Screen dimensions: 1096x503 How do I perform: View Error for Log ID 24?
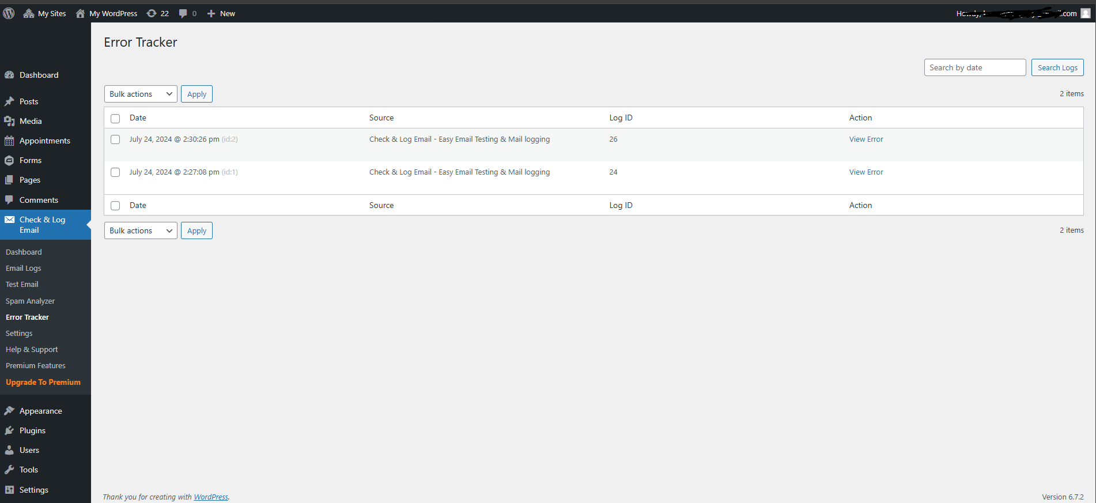coord(866,172)
